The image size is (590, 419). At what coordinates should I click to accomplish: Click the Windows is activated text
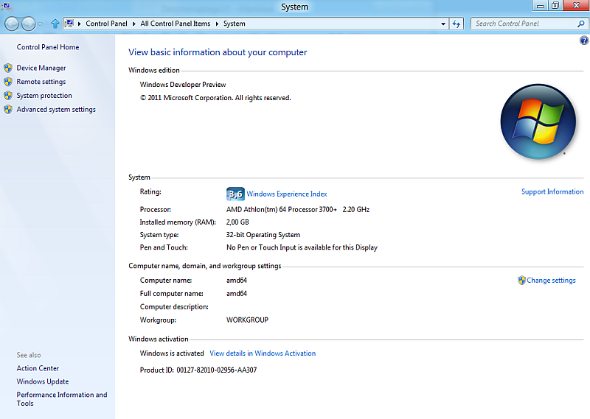pos(172,353)
